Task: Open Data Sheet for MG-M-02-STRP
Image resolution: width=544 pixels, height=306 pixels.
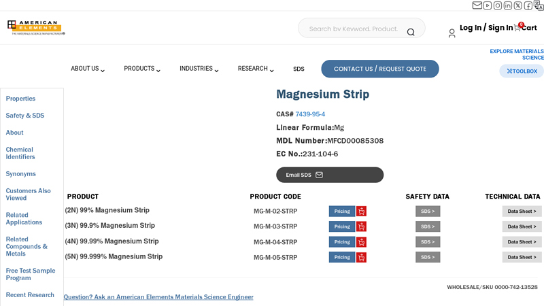Action: (522, 211)
